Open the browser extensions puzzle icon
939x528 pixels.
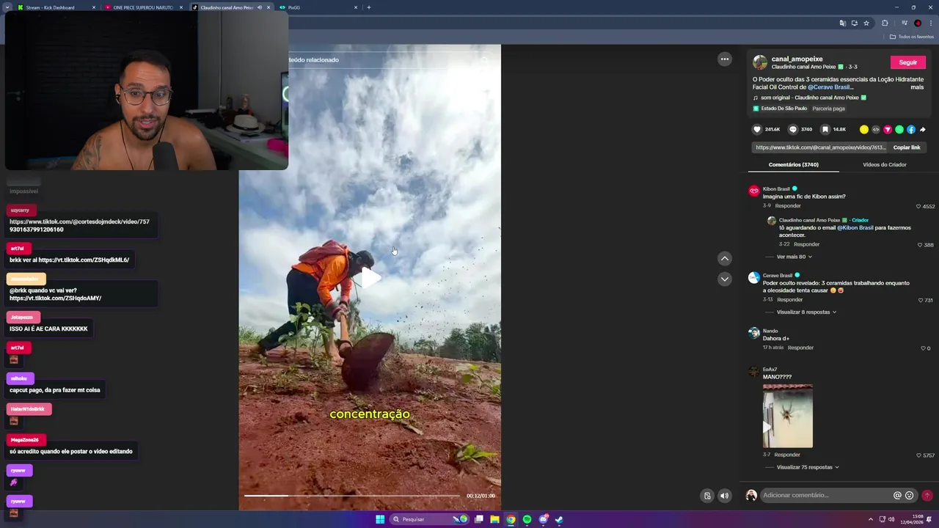[x=885, y=23]
